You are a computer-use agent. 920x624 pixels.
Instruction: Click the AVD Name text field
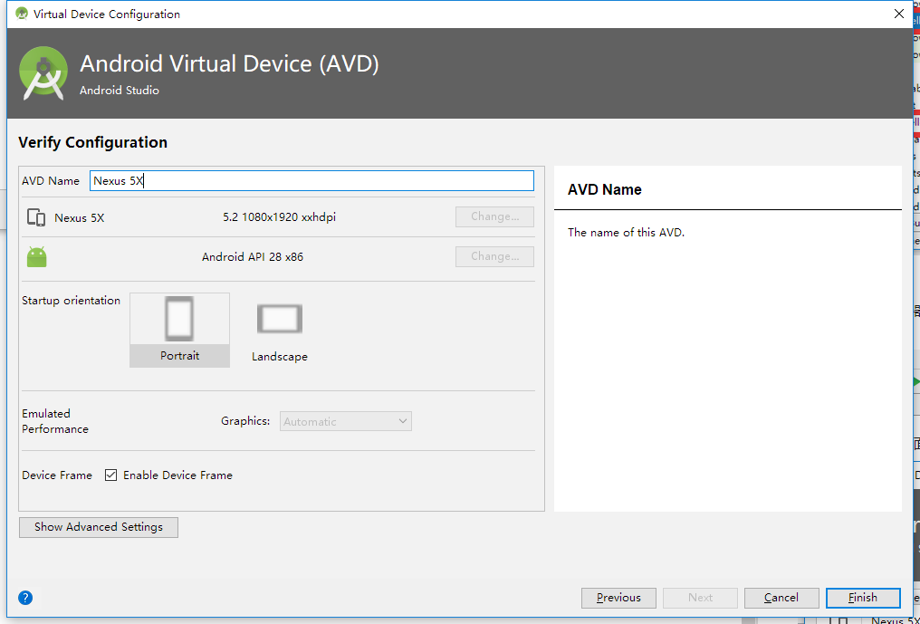(311, 180)
